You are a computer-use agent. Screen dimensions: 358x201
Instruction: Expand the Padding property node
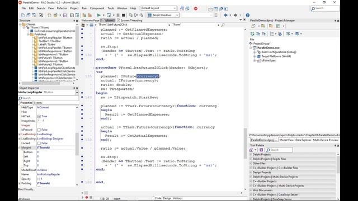(20, 183)
